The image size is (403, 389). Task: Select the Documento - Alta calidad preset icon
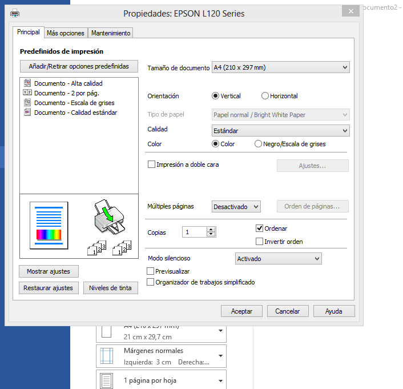tap(27, 83)
